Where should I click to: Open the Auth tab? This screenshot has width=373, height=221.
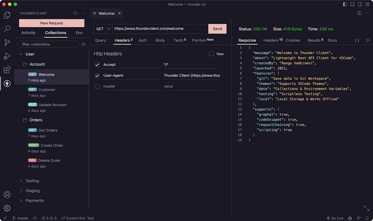point(143,40)
